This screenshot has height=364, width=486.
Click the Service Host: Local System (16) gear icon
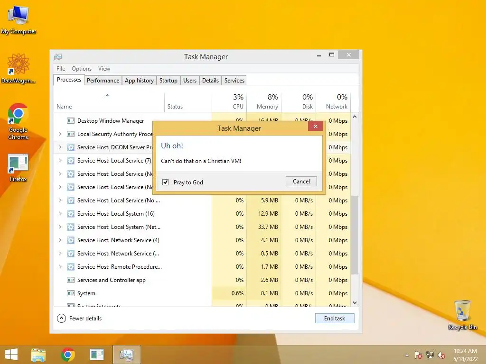tap(71, 214)
